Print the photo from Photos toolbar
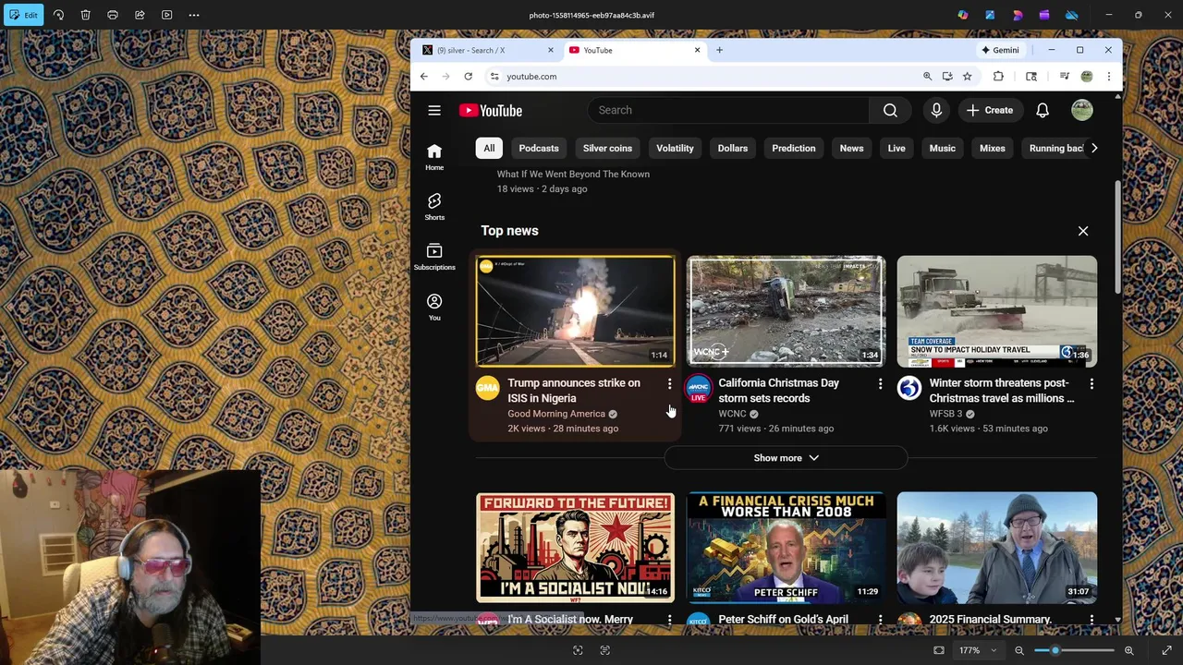The height and width of the screenshot is (665, 1183). click(x=113, y=15)
